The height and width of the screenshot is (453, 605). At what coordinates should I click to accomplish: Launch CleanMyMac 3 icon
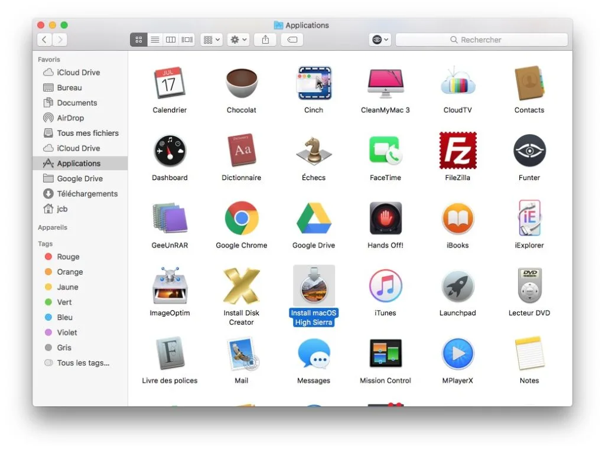pos(385,83)
